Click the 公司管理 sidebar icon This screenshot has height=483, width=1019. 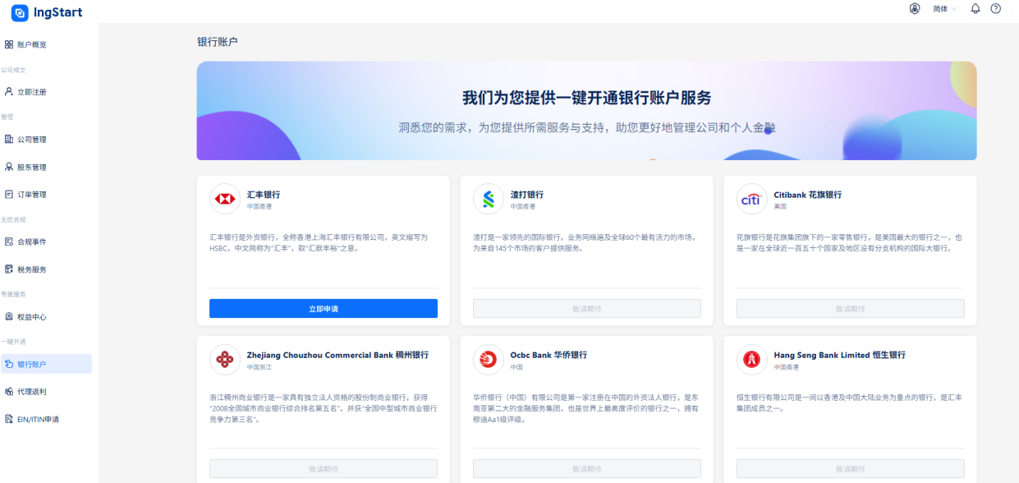9,140
